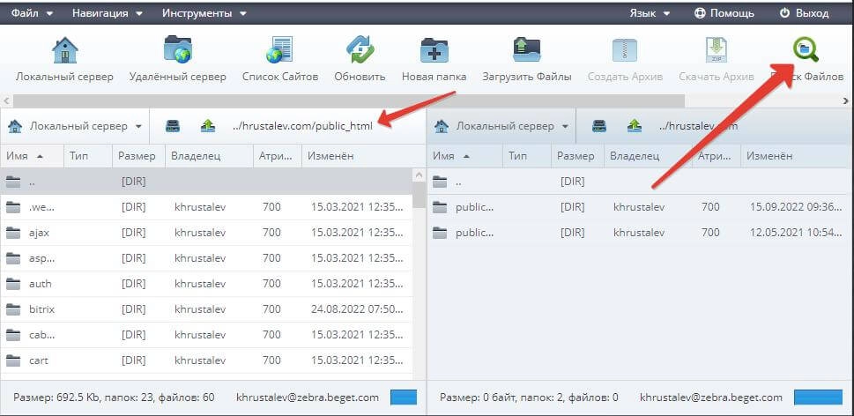
Task: Click toolbar scroll left arrow
Action: 6,100
